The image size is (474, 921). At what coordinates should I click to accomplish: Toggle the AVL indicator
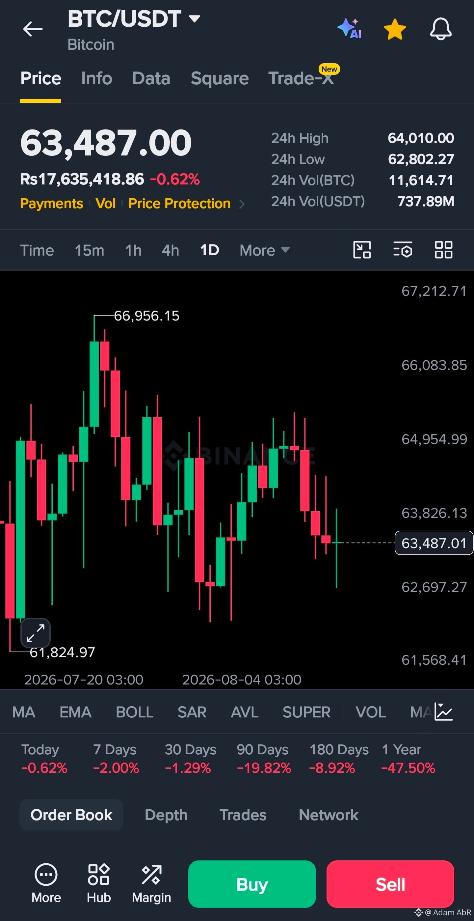click(245, 712)
